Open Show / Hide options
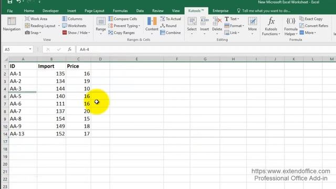This screenshot has height=189, width=336. coord(76,33)
